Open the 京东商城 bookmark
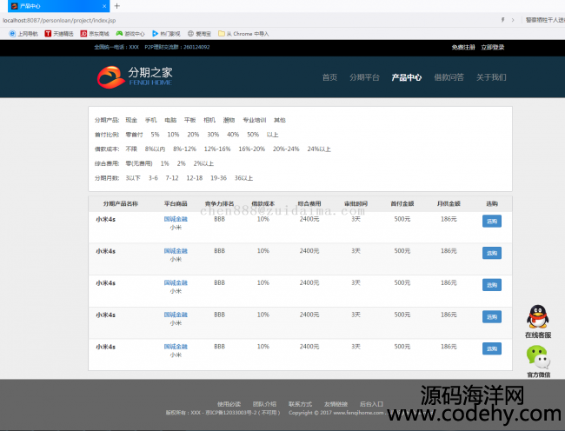This screenshot has width=565, height=431. pos(95,34)
